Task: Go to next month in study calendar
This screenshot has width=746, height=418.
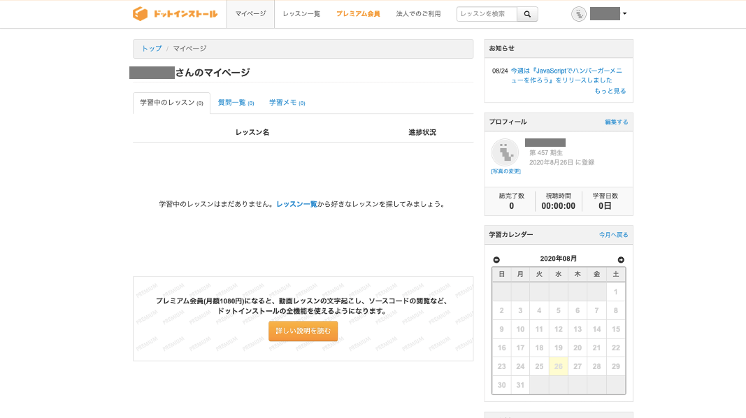Action: (x=621, y=260)
